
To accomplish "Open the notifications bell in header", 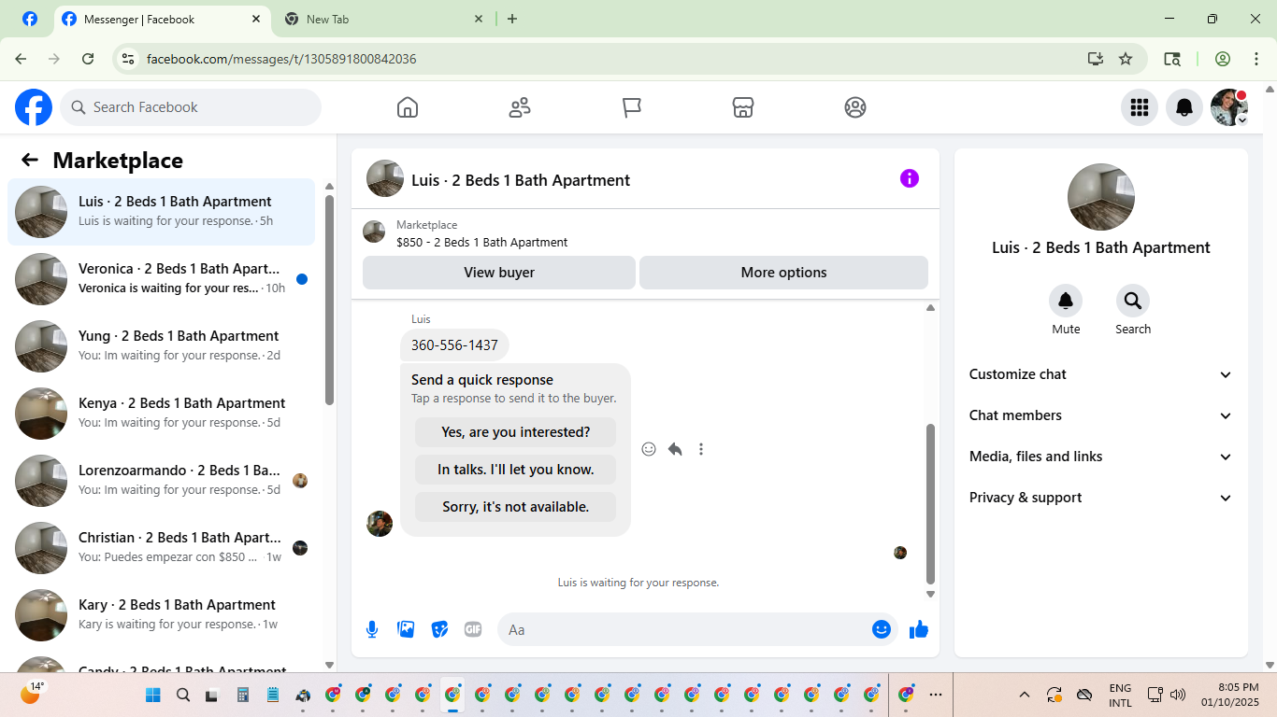I will [x=1184, y=107].
